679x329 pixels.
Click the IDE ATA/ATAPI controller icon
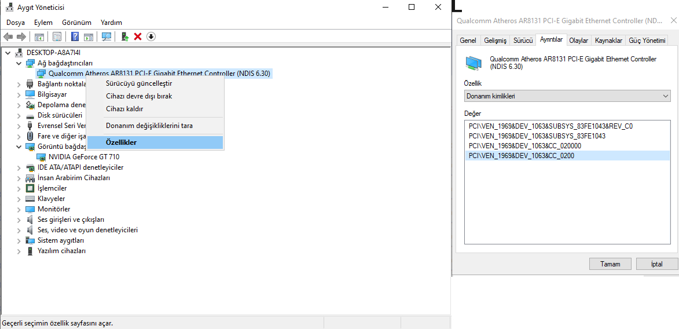[30, 167]
